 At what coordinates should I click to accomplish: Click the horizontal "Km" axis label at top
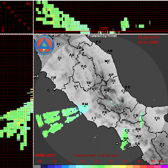(29, 3)
